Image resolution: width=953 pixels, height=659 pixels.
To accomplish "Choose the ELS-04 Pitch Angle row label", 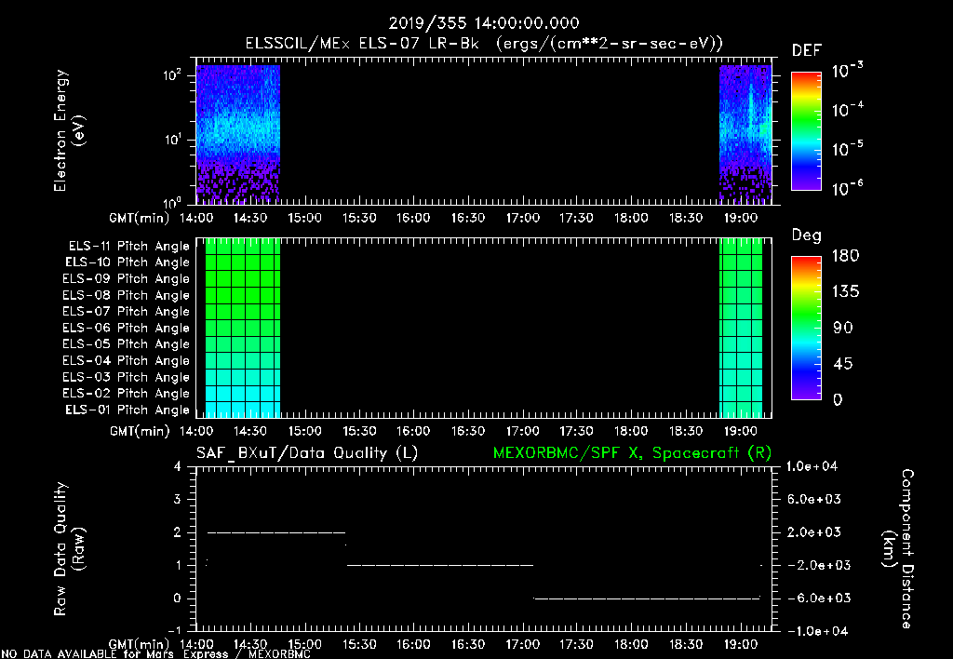I will (127, 360).
